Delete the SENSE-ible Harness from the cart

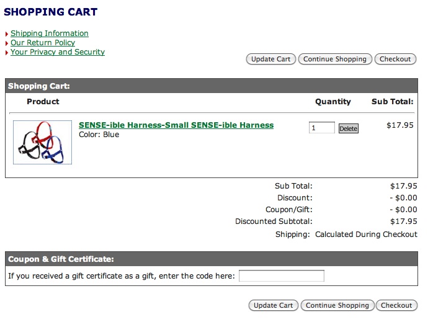[348, 128]
